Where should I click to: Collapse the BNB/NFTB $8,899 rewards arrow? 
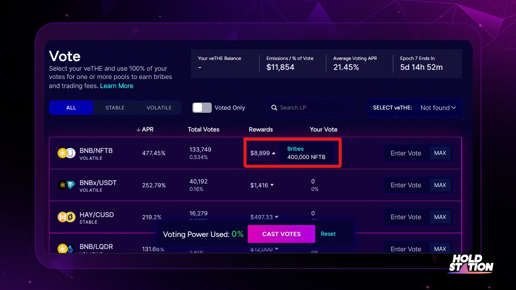click(274, 153)
